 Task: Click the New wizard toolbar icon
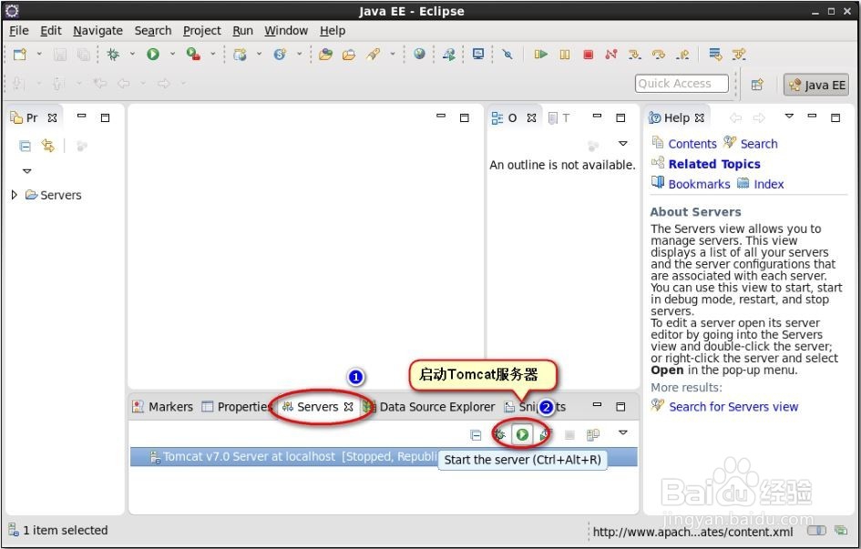click(20, 54)
